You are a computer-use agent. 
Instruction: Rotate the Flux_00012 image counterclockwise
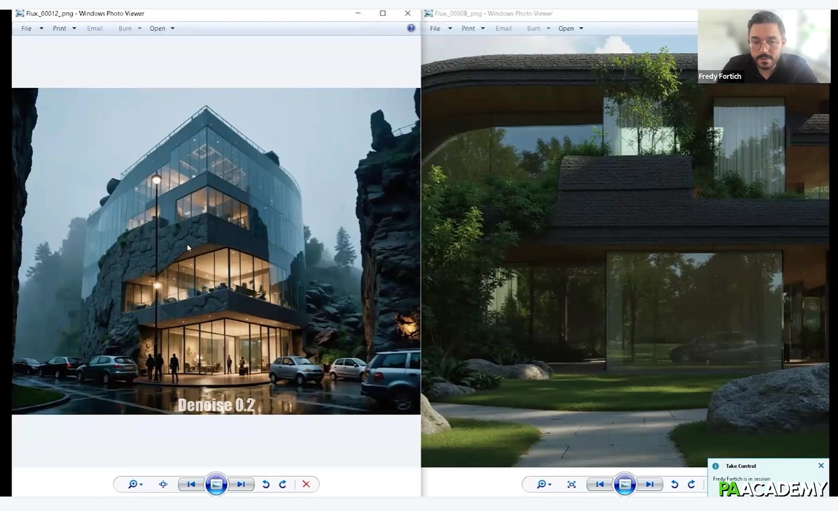pos(266,484)
